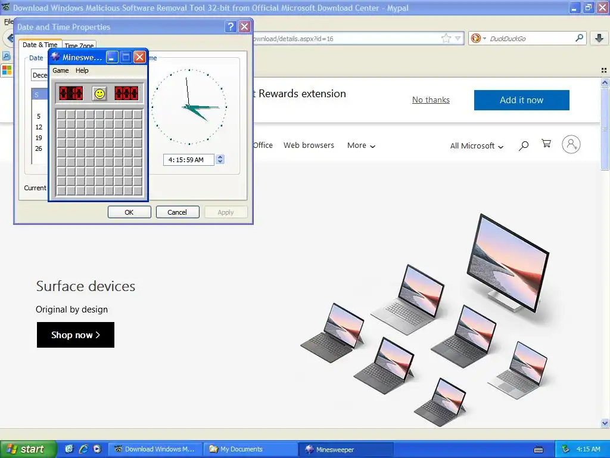Screen dimensions: 610x458
Task: Click the Add it now button
Action: [521, 100]
